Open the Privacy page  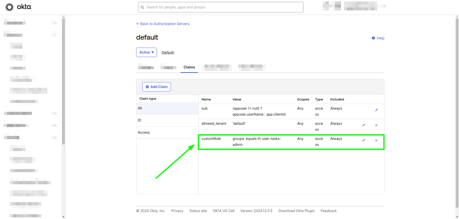(177, 211)
